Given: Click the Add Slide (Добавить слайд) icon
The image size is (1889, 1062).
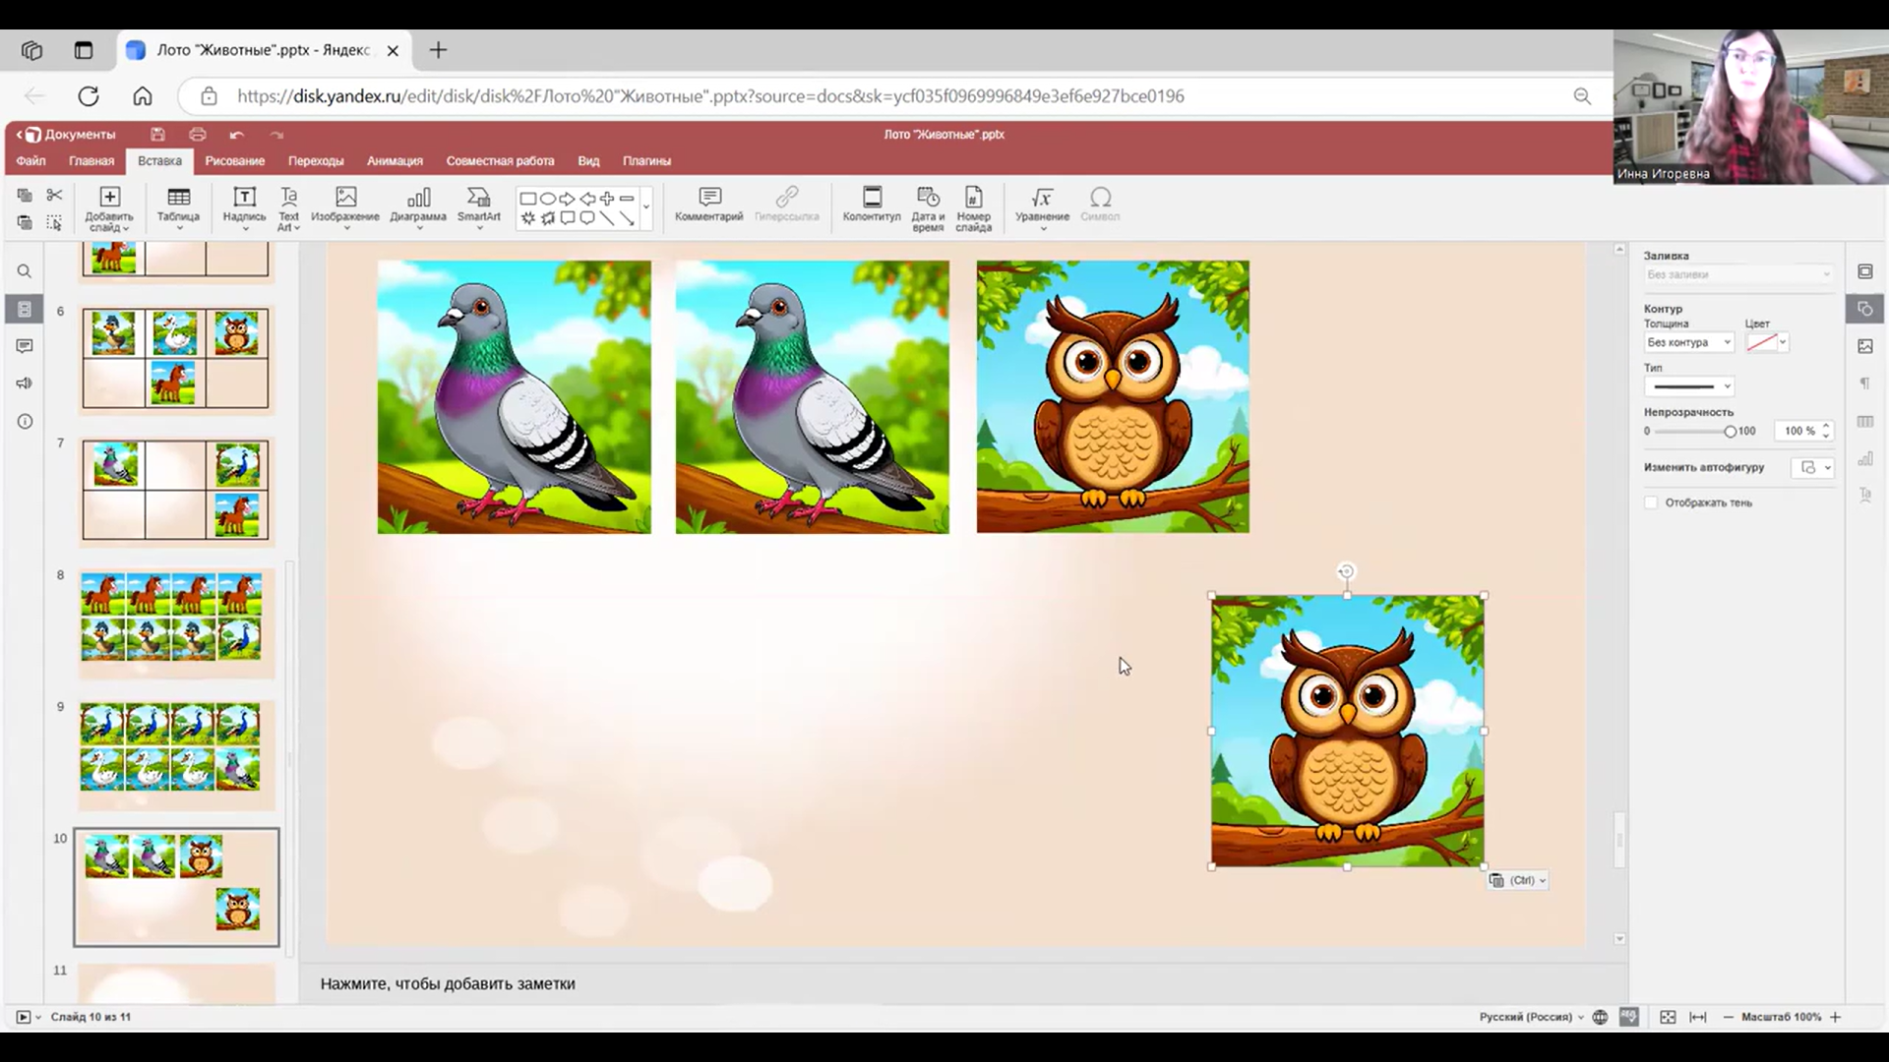Looking at the screenshot, I should [109, 198].
